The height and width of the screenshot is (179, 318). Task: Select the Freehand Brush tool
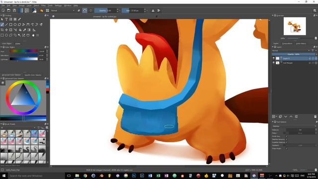tap(2, 24)
